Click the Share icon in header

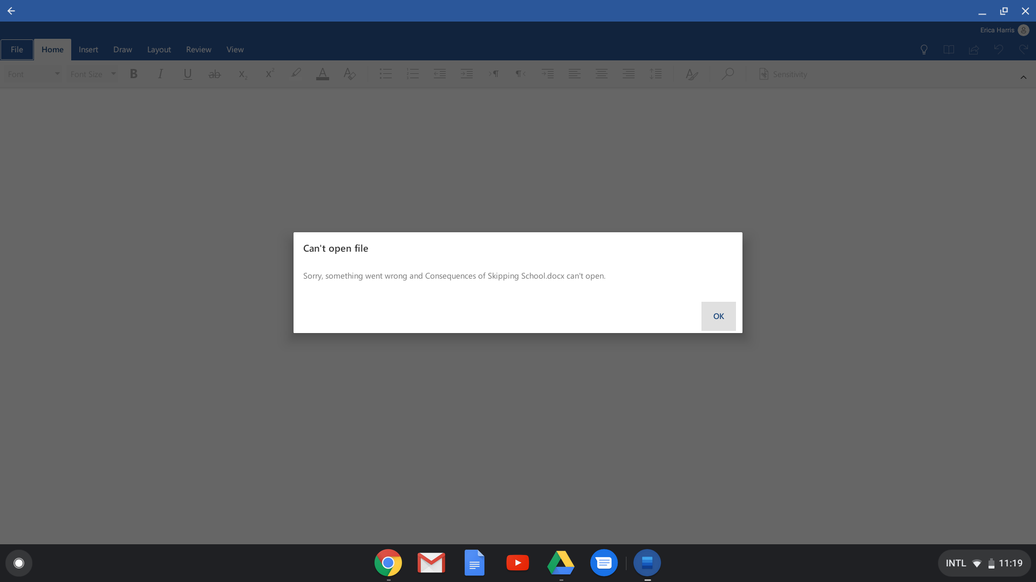pyautogui.click(x=973, y=50)
